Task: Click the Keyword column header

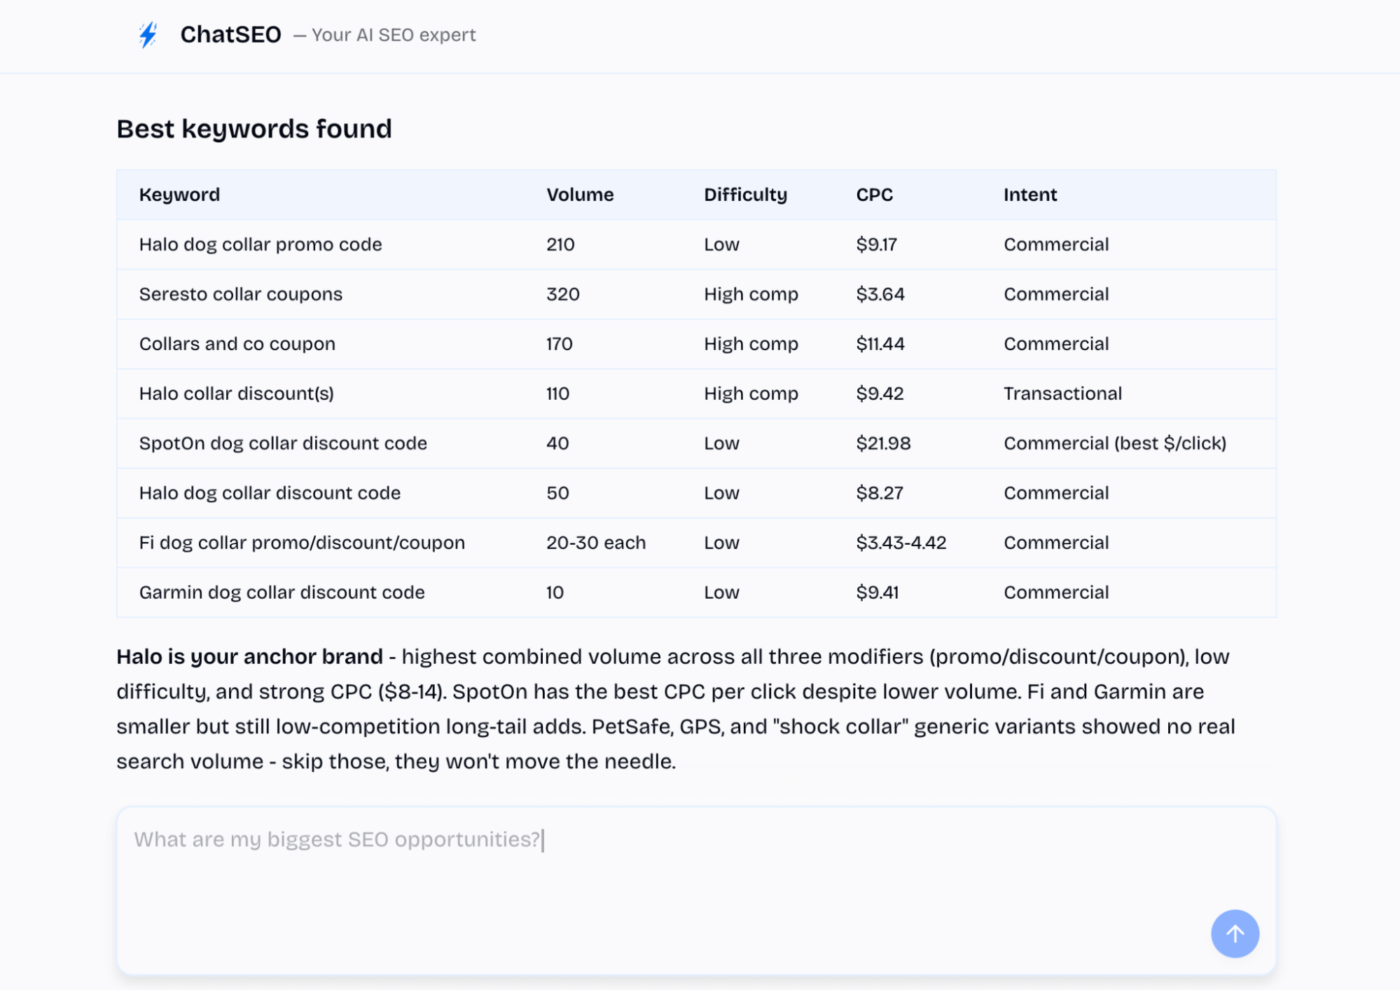Action: pos(179,195)
